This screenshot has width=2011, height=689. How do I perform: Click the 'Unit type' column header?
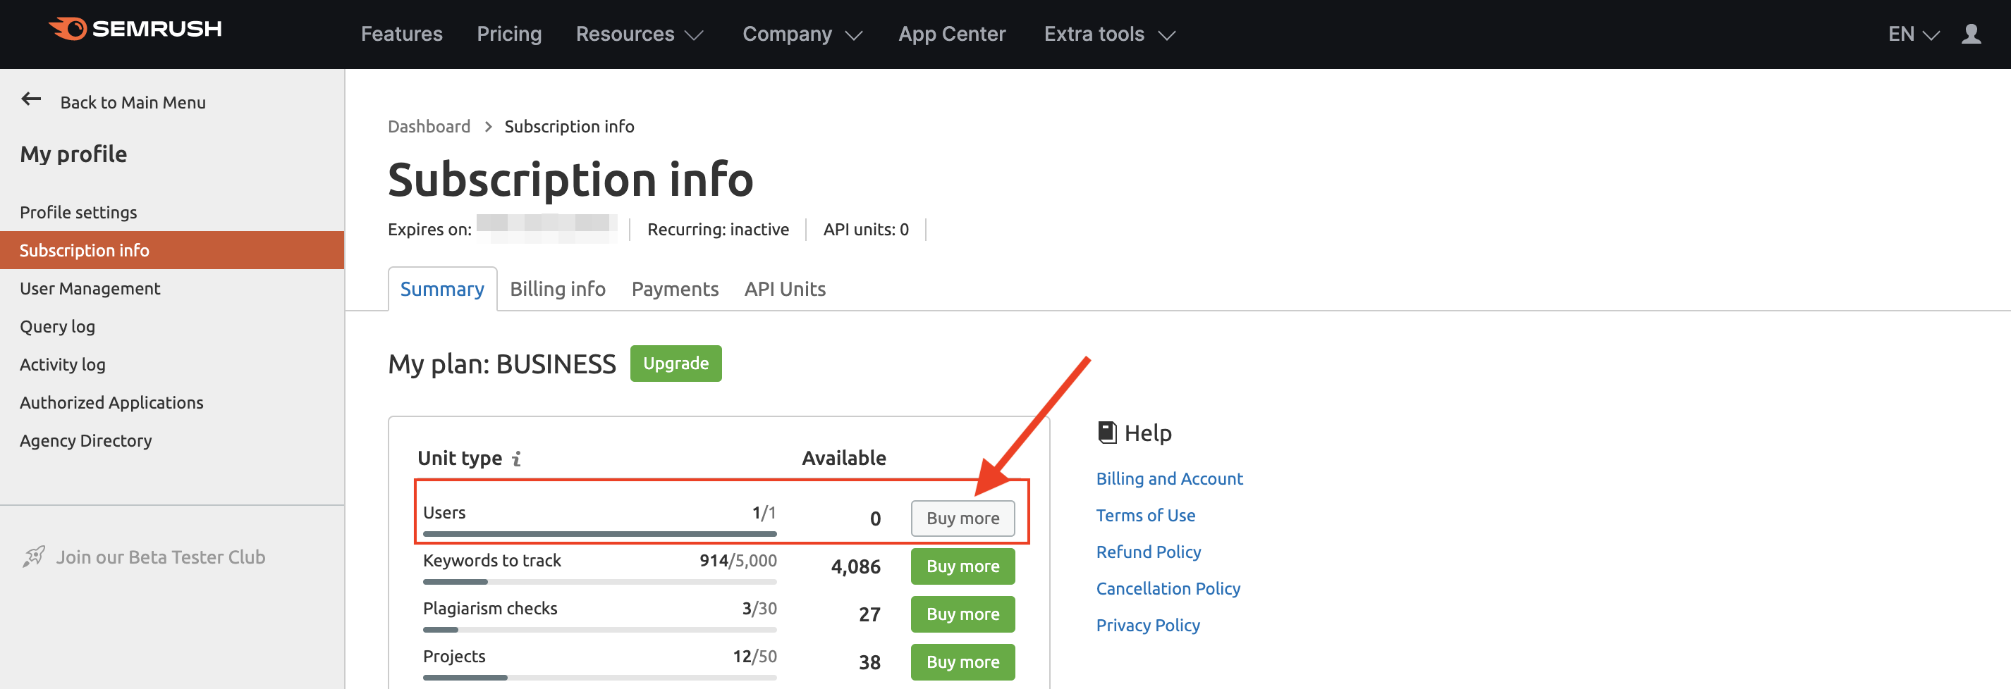click(460, 458)
